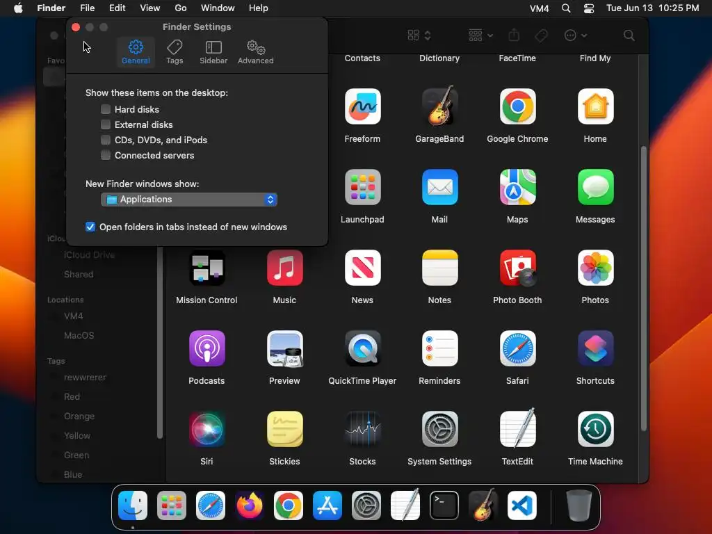The height and width of the screenshot is (534, 712).
Task: Select the Notes app icon
Action: (439, 268)
